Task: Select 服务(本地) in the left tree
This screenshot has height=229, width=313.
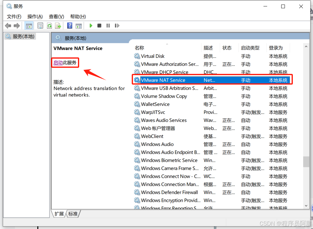Action: pos(20,36)
